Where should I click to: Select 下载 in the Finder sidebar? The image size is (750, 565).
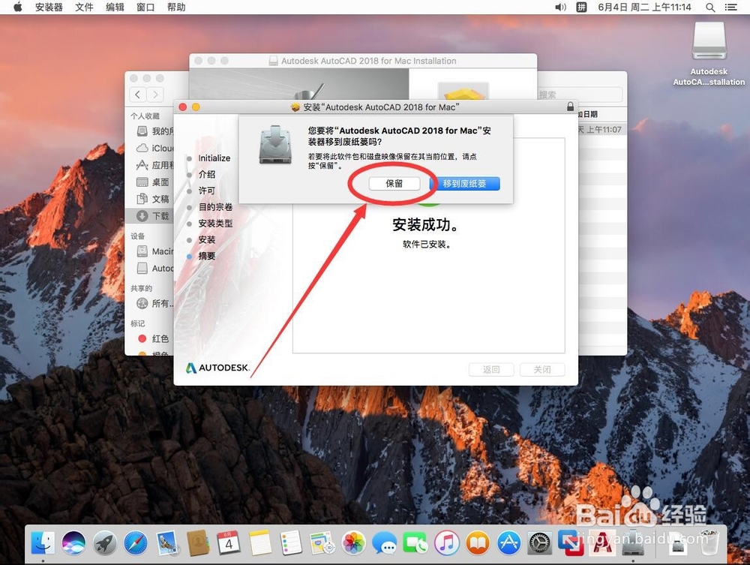[x=150, y=216]
